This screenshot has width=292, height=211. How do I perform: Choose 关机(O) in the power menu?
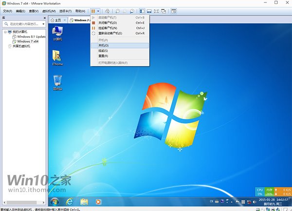point(120,45)
